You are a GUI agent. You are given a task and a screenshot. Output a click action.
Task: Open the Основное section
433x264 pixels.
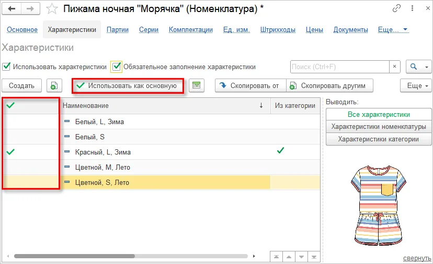point(22,30)
